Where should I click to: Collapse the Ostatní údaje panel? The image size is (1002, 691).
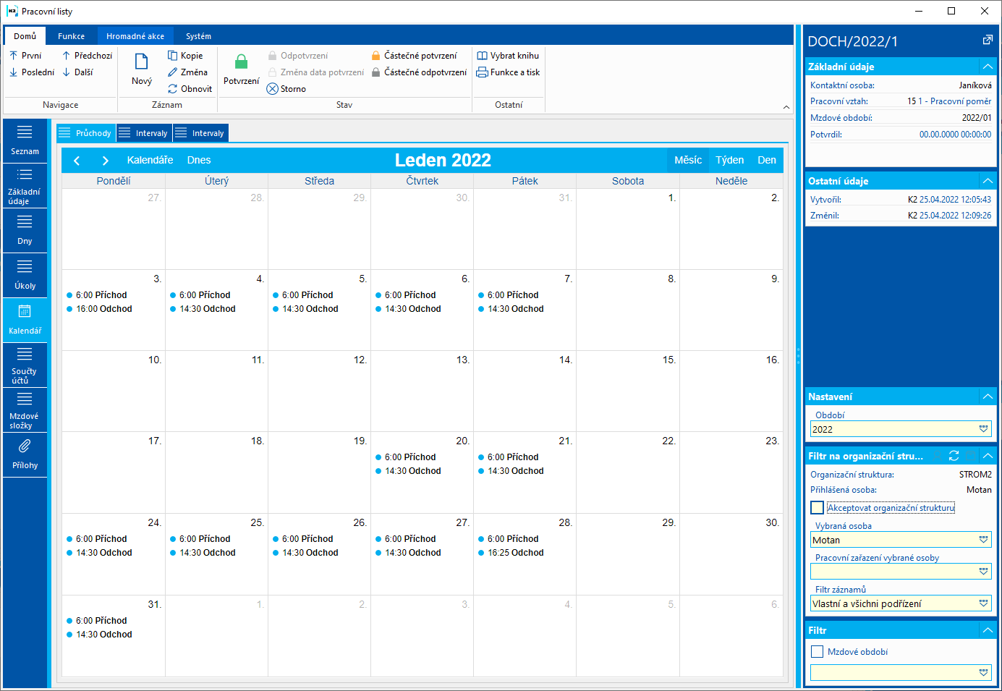point(988,181)
